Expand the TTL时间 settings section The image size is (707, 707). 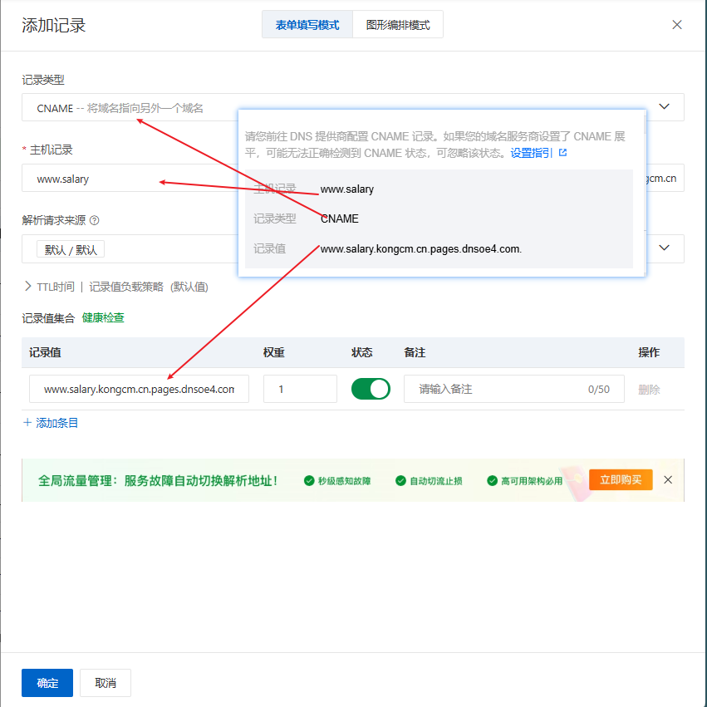coord(28,287)
